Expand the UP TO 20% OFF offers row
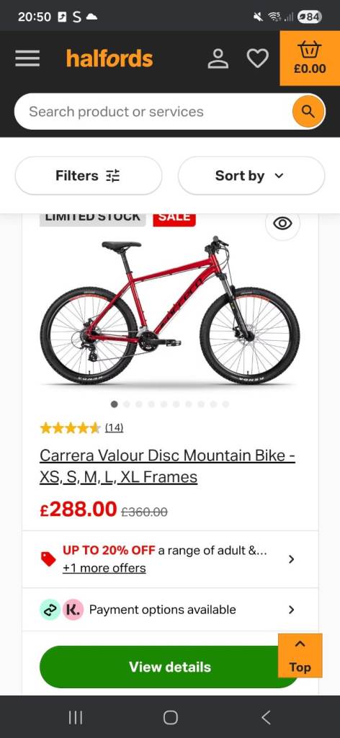The width and height of the screenshot is (340, 738). [170, 559]
